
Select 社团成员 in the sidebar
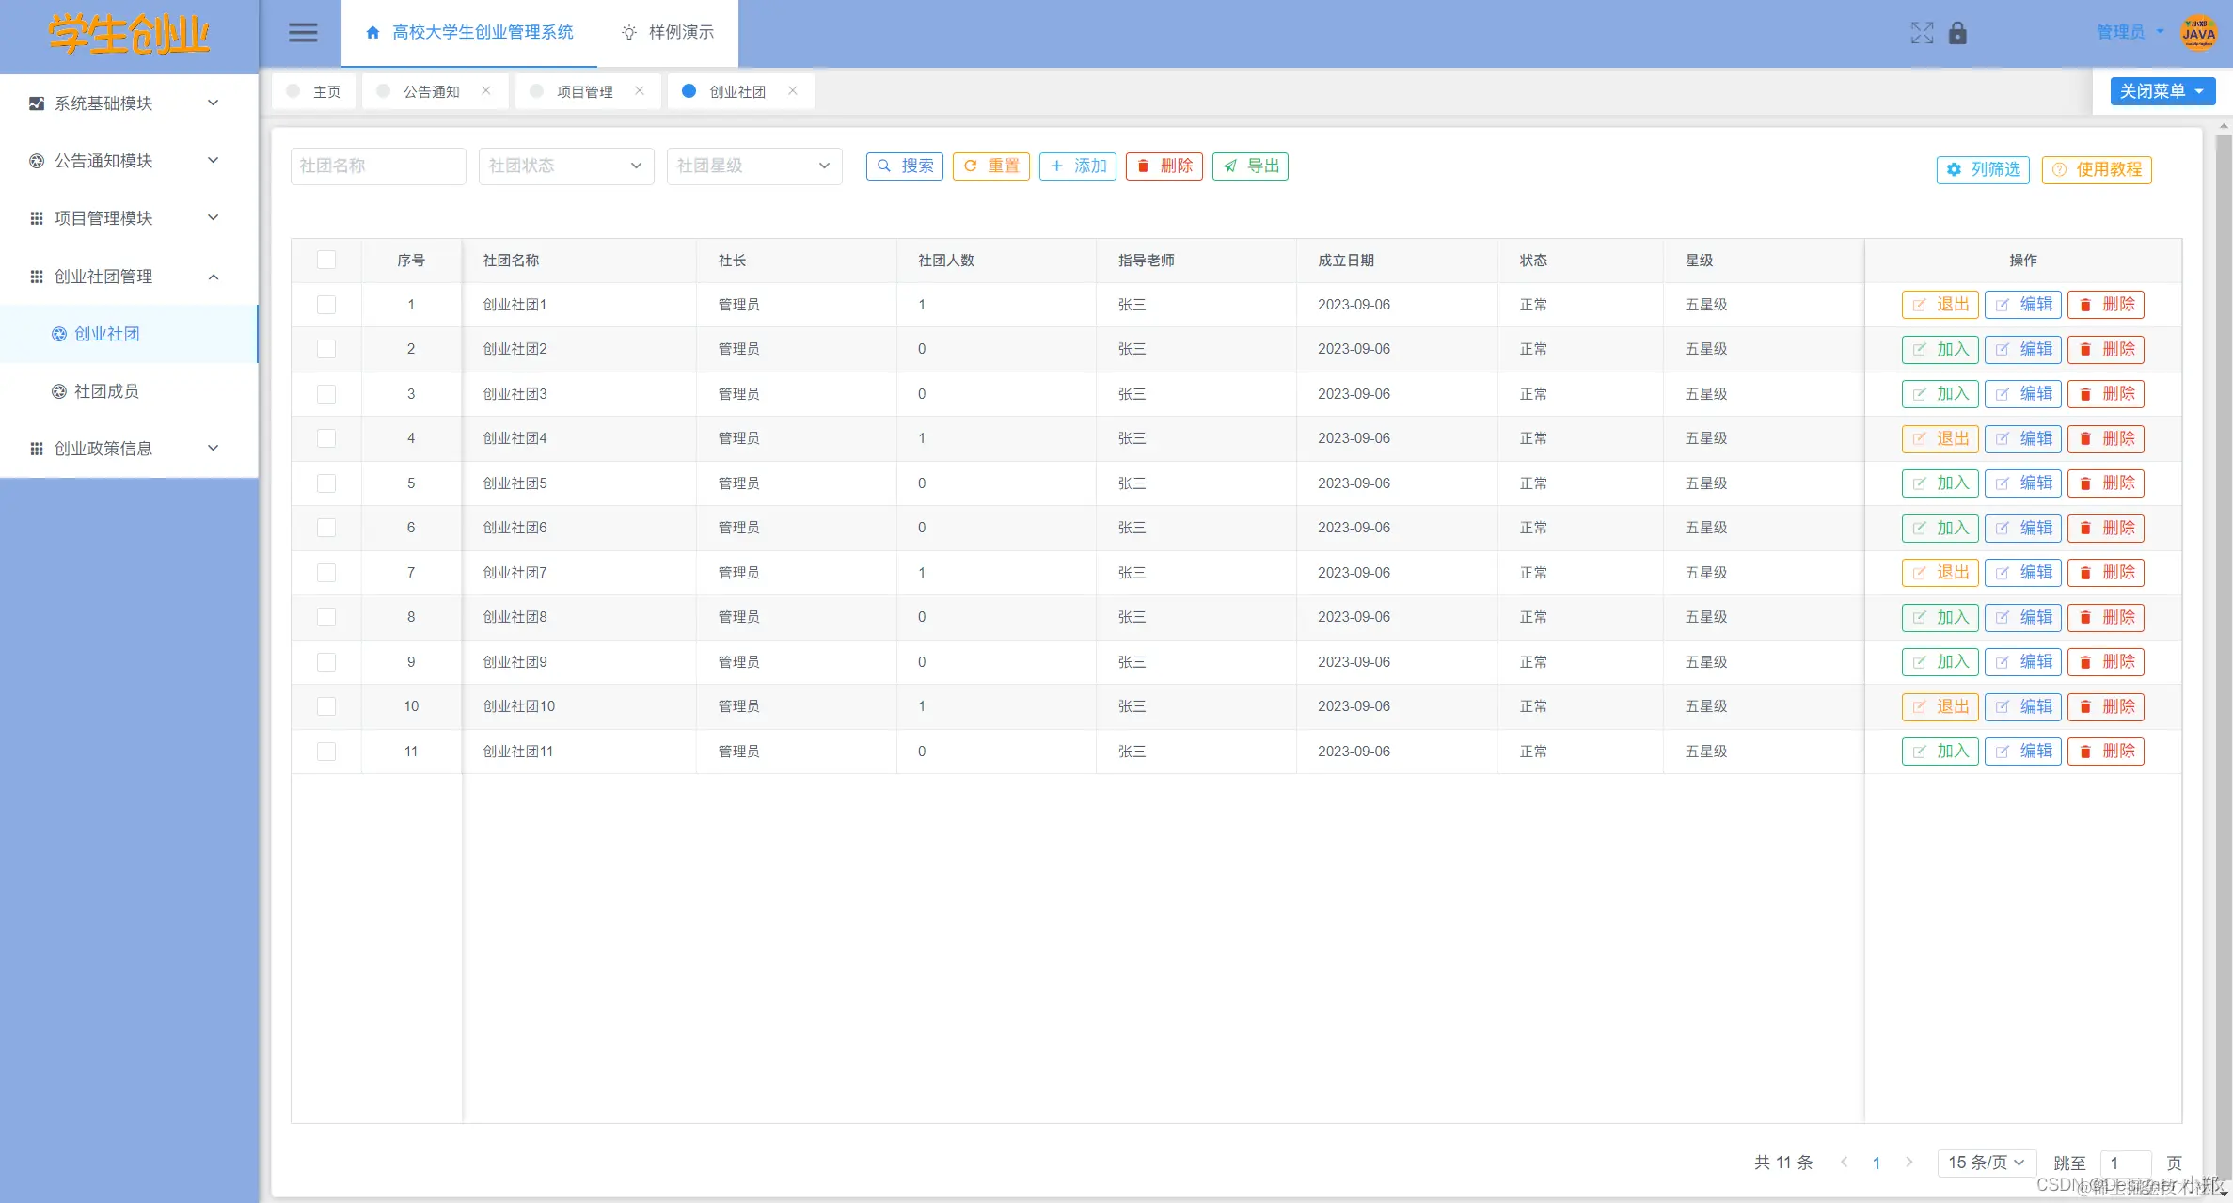106,391
